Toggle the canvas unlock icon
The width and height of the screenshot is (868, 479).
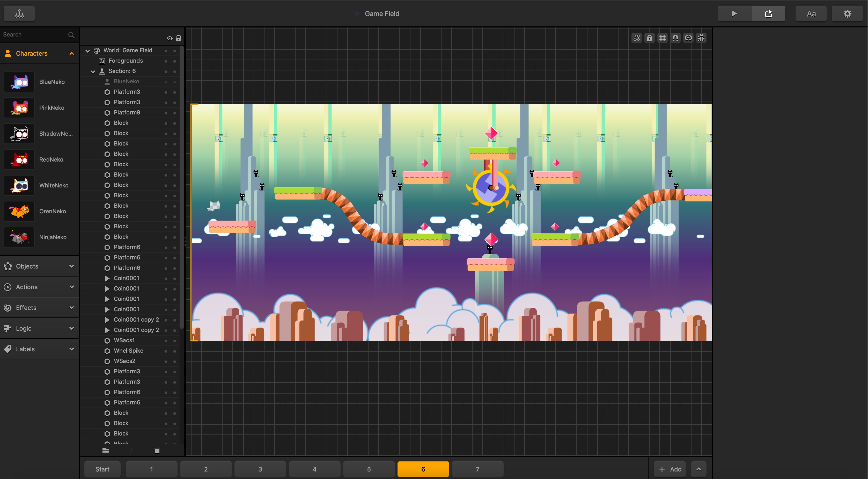649,38
